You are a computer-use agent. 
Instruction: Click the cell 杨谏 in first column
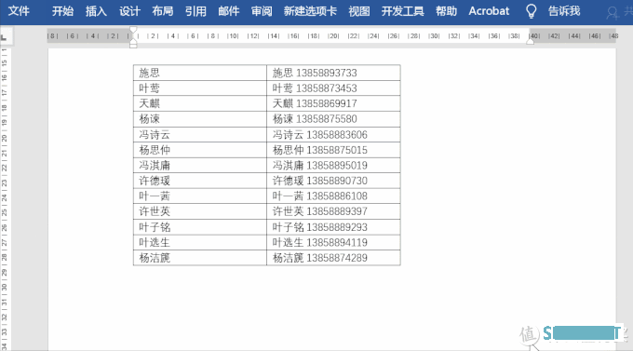(x=200, y=119)
